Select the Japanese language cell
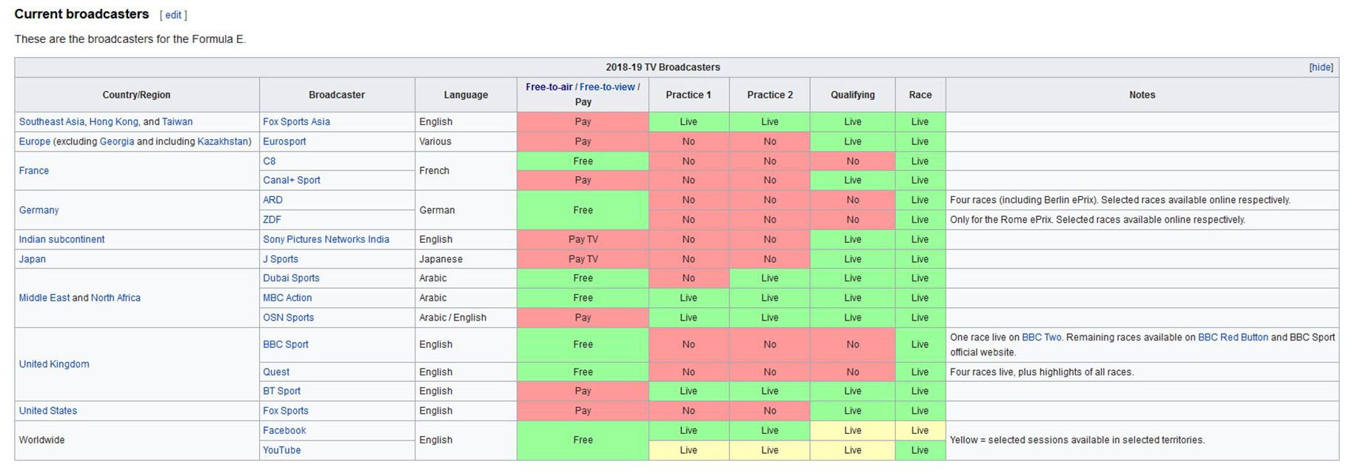The height and width of the screenshot is (476, 1352). (466, 259)
